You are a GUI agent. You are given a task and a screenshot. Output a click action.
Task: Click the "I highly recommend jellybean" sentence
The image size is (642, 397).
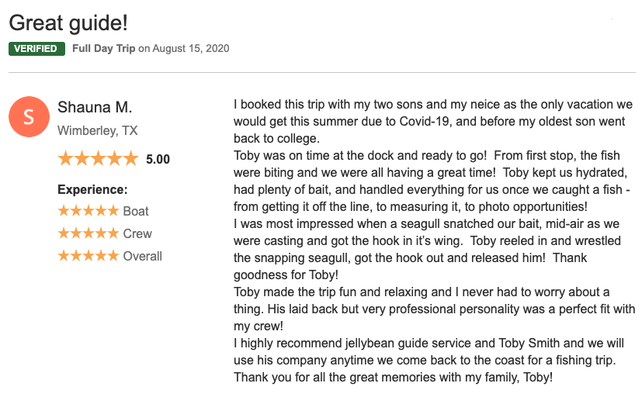coord(429,343)
